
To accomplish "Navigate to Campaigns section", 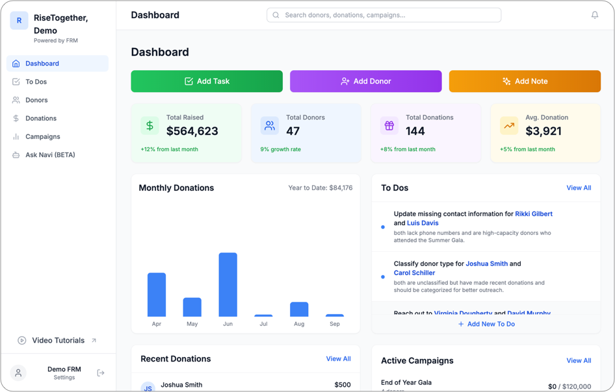I will pyautogui.click(x=42, y=136).
